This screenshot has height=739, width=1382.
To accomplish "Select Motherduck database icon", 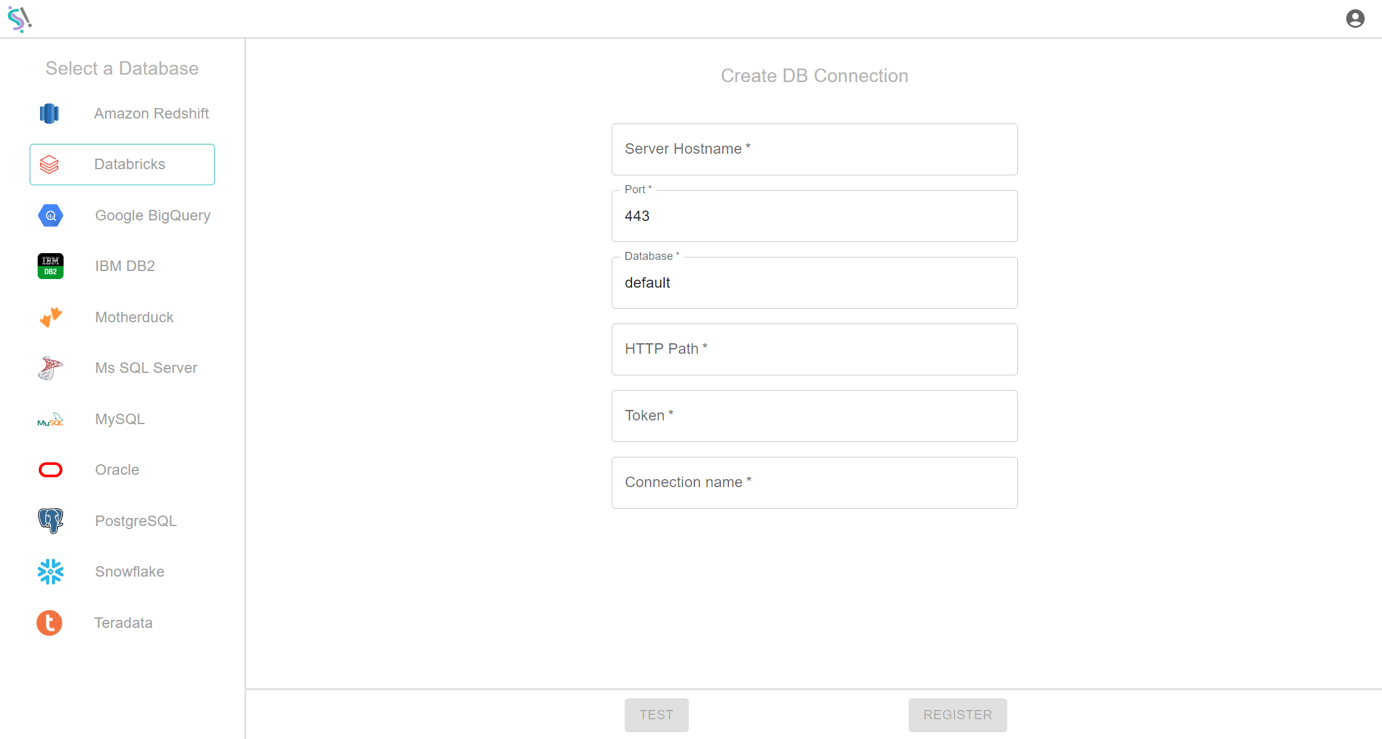I will coord(50,317).
